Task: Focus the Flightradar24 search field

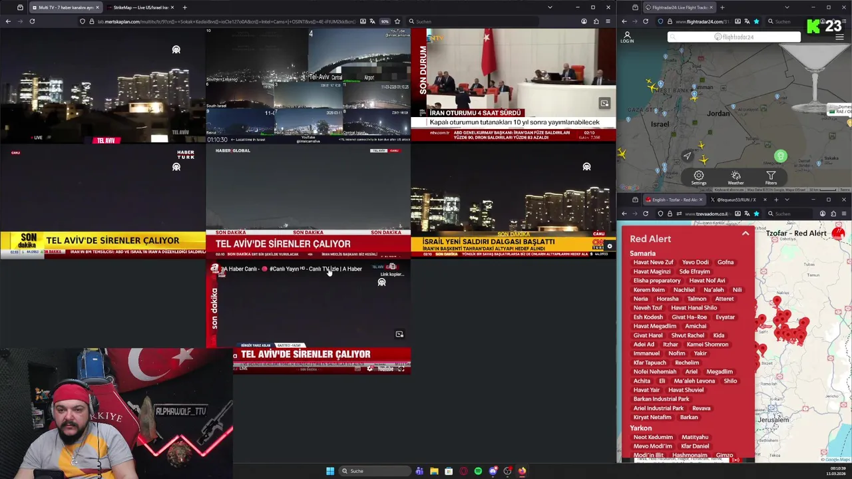Action: click(734, 37)
